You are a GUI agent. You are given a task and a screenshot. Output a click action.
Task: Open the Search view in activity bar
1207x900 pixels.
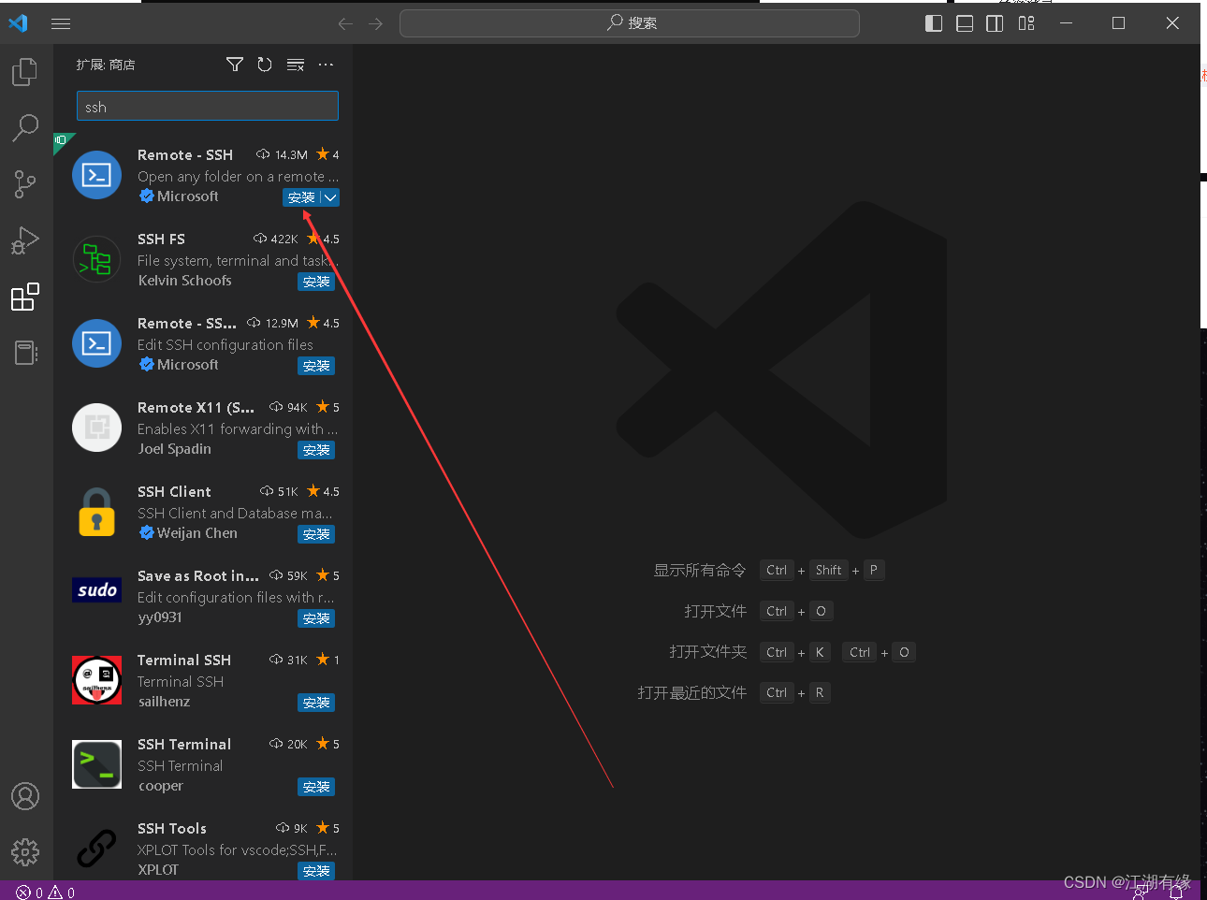(x=25, y=128)
